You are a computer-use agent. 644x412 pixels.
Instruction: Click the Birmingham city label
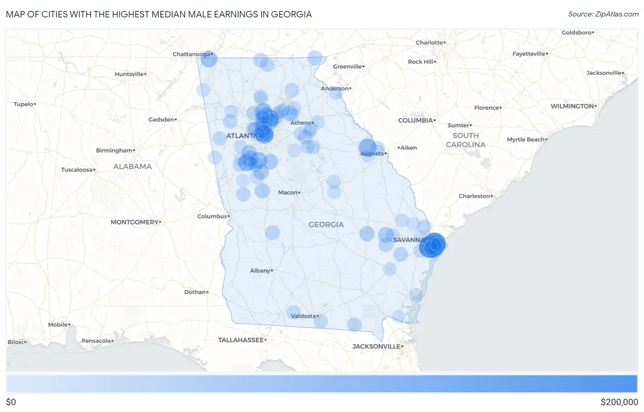coord(114,150)
